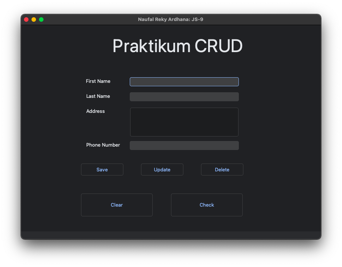Click the window title Naufal Reky Ardhana: JS-9
Viewport: 342px width, 267px height.
171,19
